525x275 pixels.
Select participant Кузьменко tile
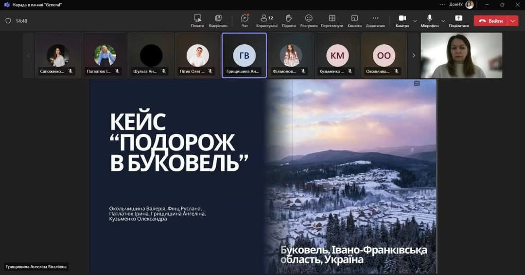point(337,55)
